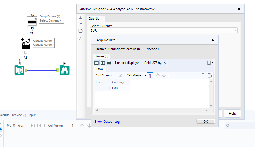Open the Select Currency combo box
255x147 pixels.
pos(164,30)
